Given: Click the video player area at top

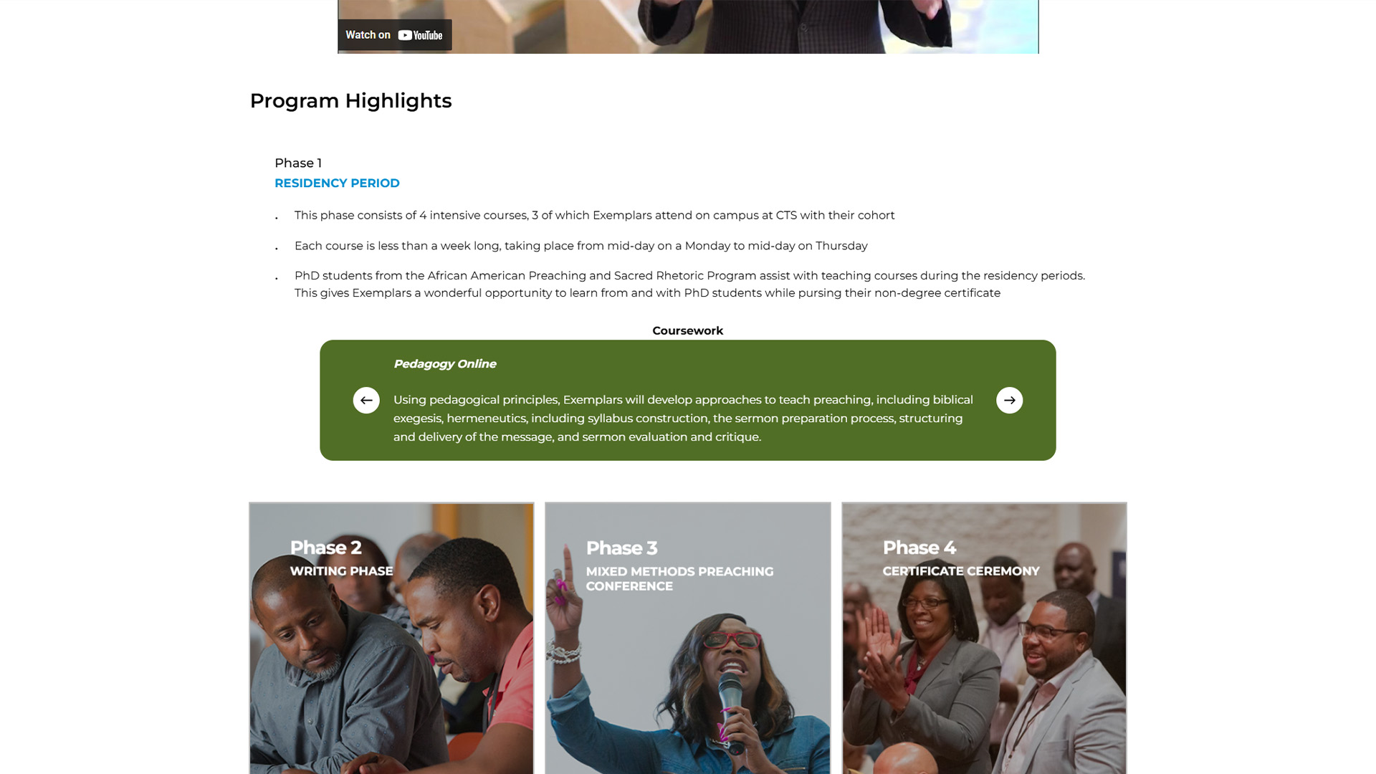Looking at the screenshot, I should (688, 27).
